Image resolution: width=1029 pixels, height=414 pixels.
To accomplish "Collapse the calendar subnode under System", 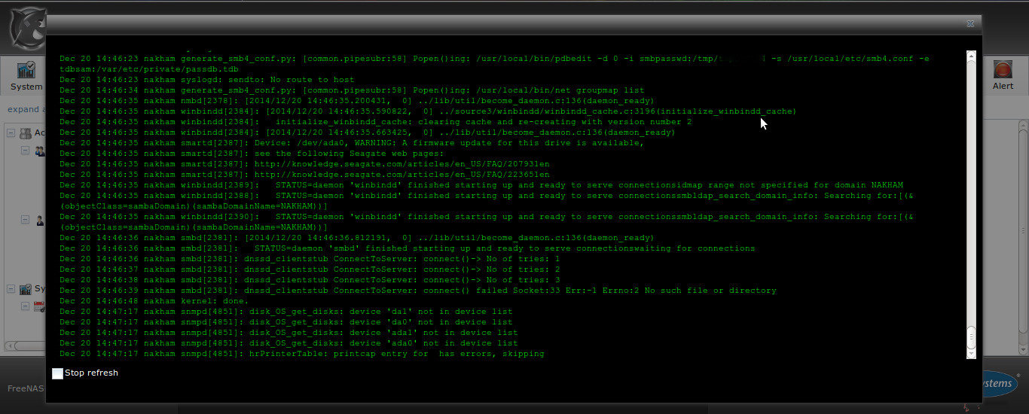I will click(x=25, y=306).
